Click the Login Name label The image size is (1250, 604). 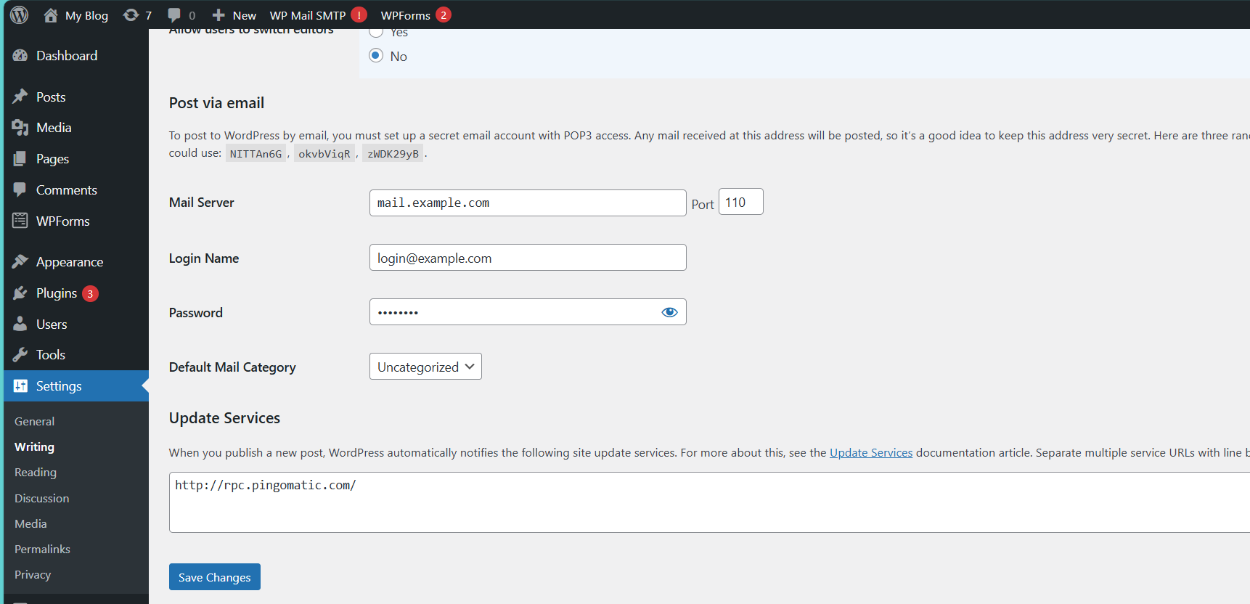point(204,258)
